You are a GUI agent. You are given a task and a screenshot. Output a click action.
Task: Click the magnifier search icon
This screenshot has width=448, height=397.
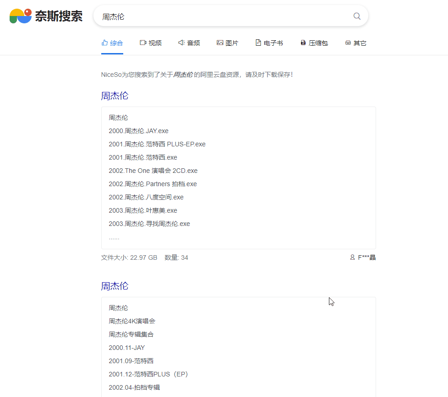[x=357, y=16]
